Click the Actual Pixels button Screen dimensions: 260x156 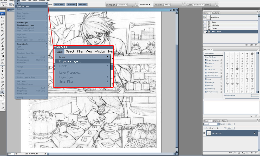click(59, 5)
